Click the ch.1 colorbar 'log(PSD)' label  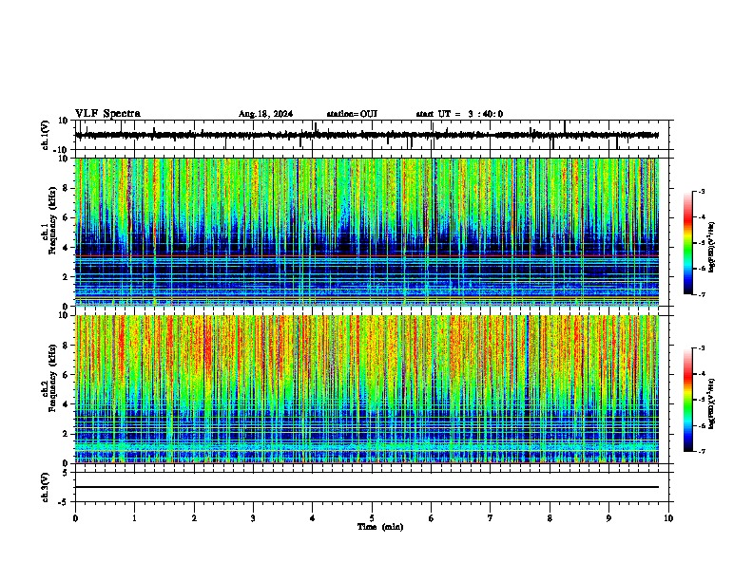[x=711, y=248]
